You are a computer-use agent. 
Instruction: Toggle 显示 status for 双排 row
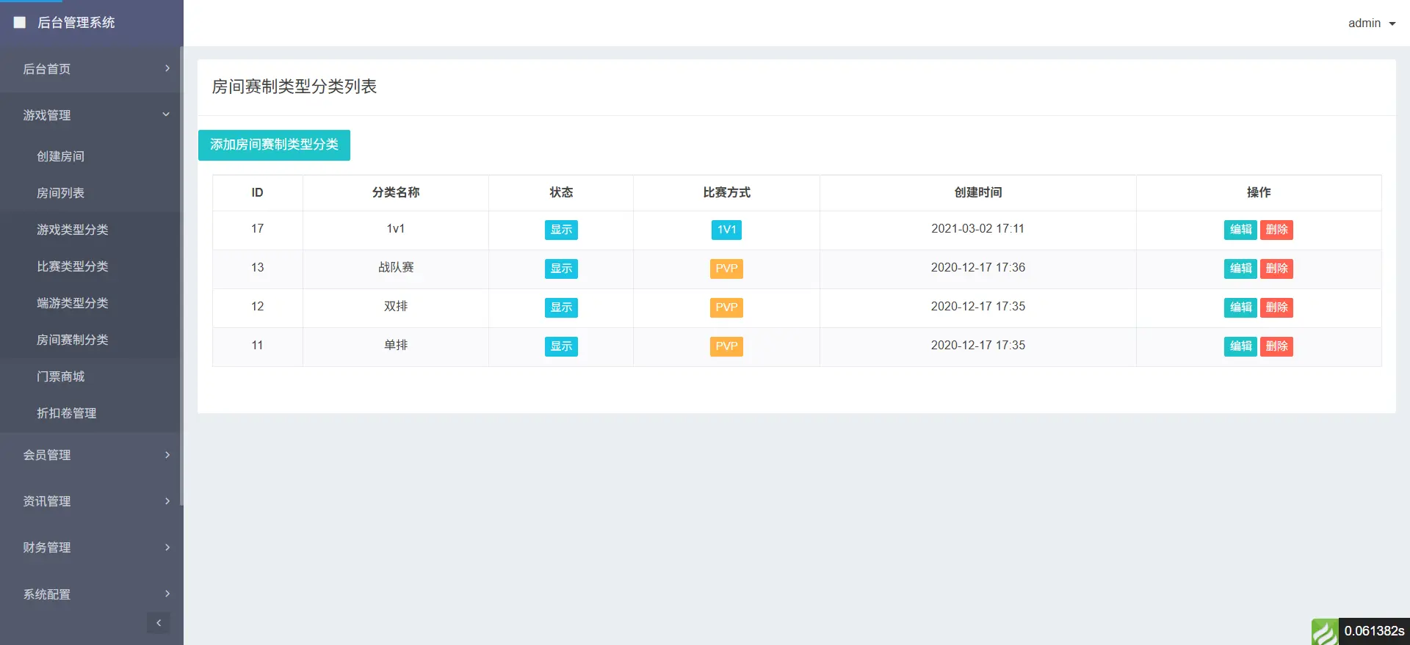point(561,307)
